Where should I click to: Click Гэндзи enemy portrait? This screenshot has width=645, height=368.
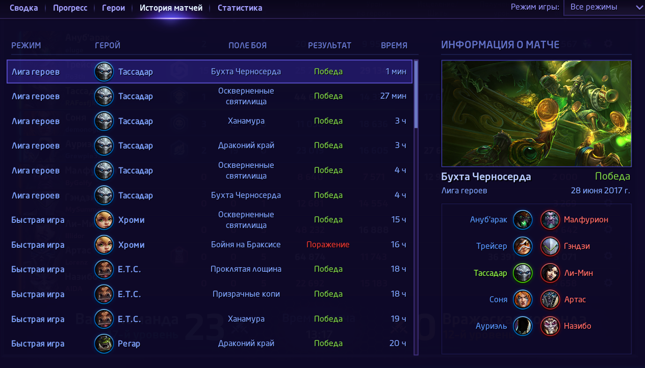(550, 246)
